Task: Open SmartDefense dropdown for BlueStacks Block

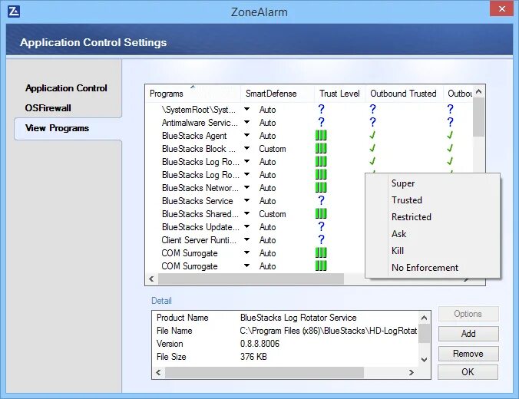Action: [247, 149]
